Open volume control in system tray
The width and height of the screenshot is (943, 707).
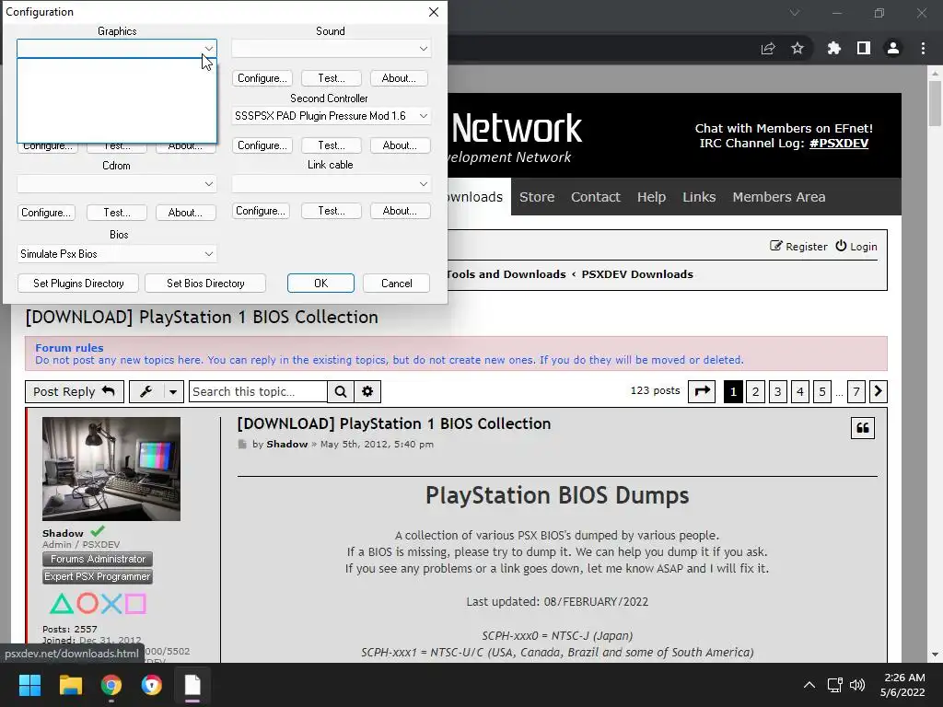click(x=857, y=685)
